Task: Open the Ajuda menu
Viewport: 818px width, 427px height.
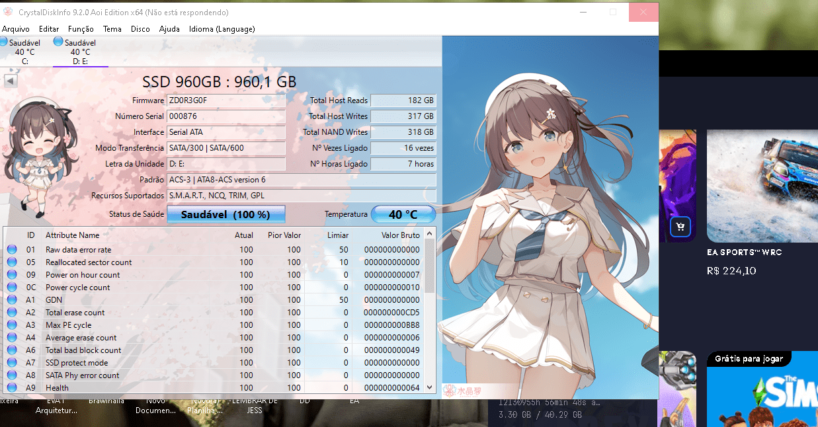Action: [169, 28]
